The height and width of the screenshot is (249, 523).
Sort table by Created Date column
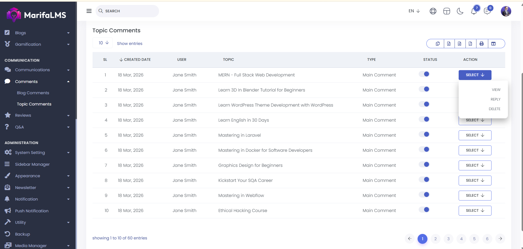135,60
